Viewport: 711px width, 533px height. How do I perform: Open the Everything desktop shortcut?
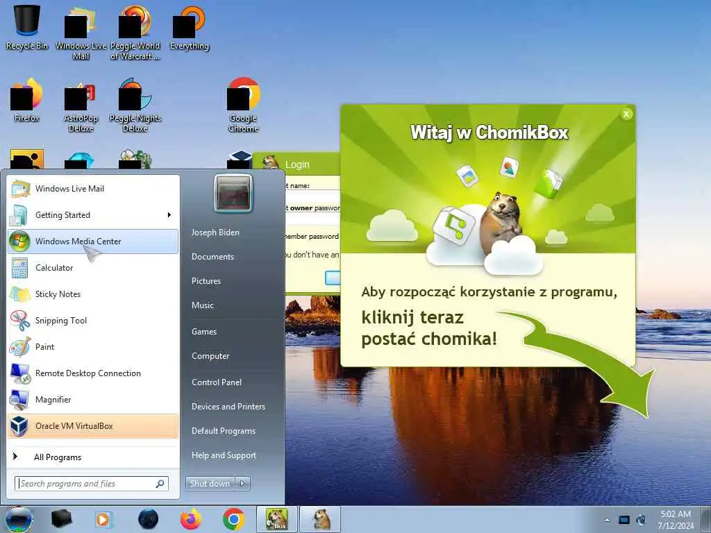(189, 27)
